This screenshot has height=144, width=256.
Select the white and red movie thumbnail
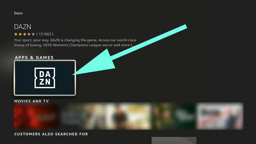(220, 116)
